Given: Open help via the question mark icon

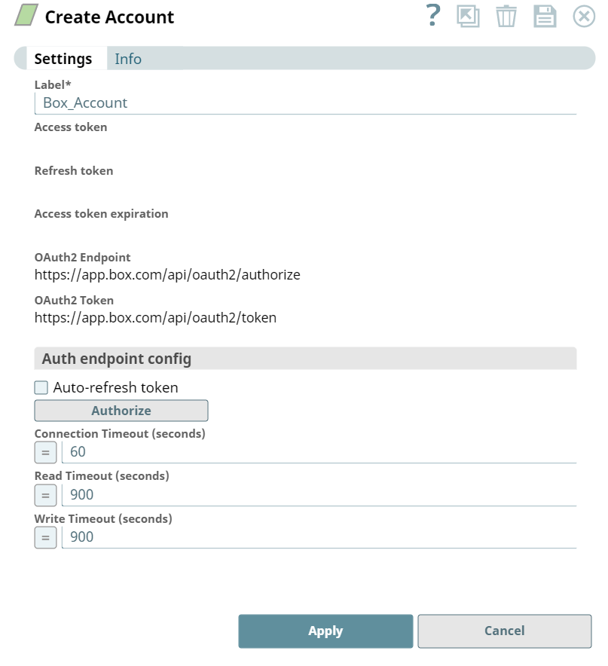Looking at the screenshot, I should click(x=432, y=17).
